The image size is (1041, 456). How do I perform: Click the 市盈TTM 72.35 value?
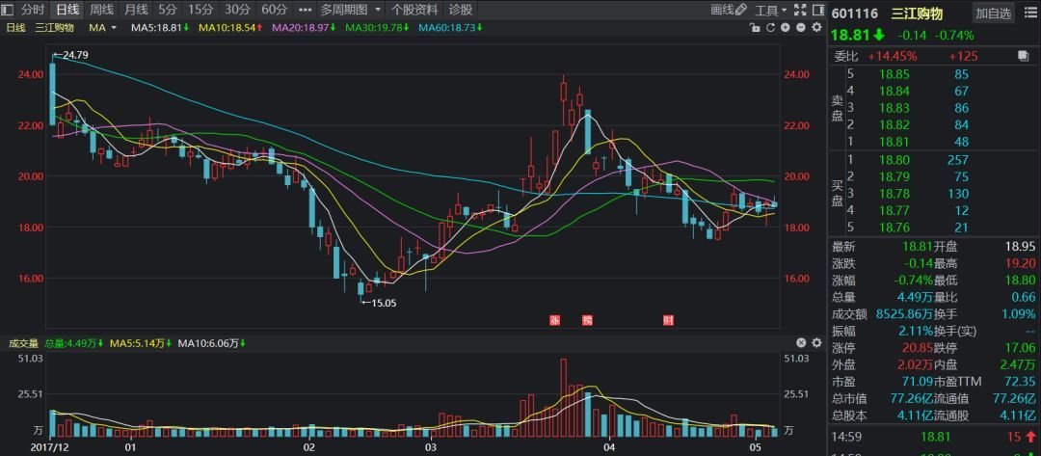1020,382
